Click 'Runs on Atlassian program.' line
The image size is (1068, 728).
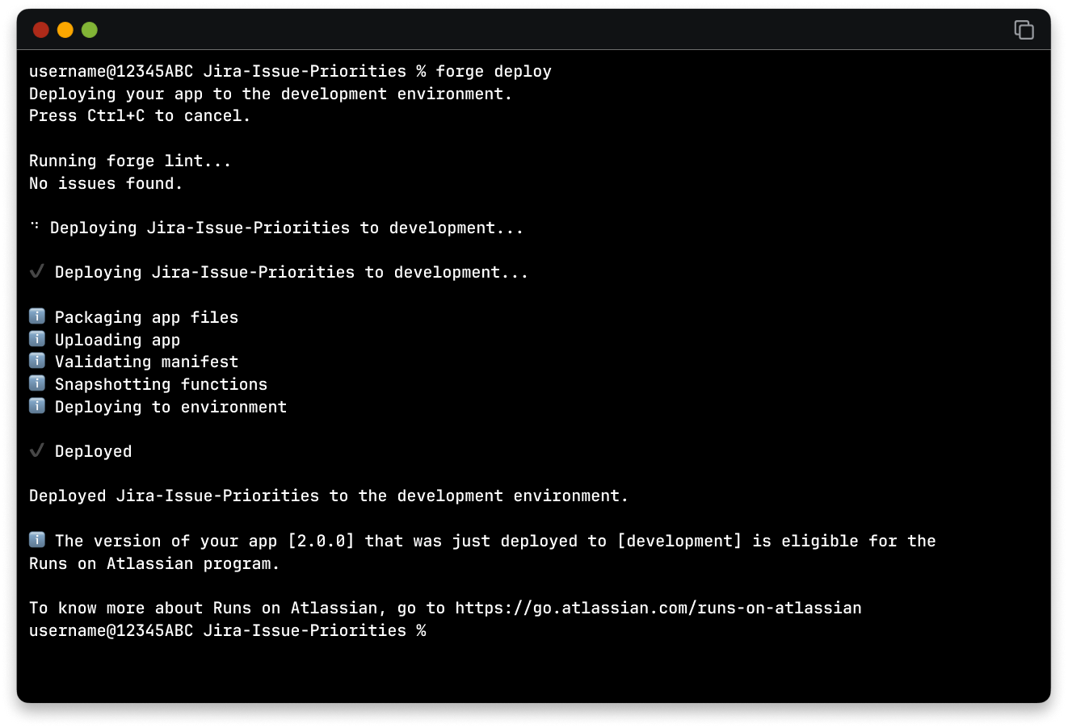tap(154, 563)
